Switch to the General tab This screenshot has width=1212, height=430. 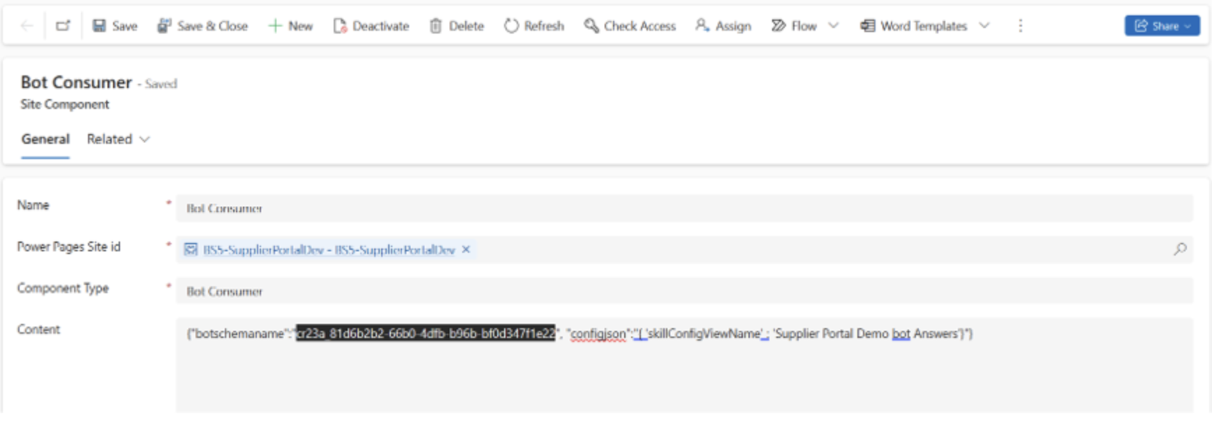click(x=45, y=139)
